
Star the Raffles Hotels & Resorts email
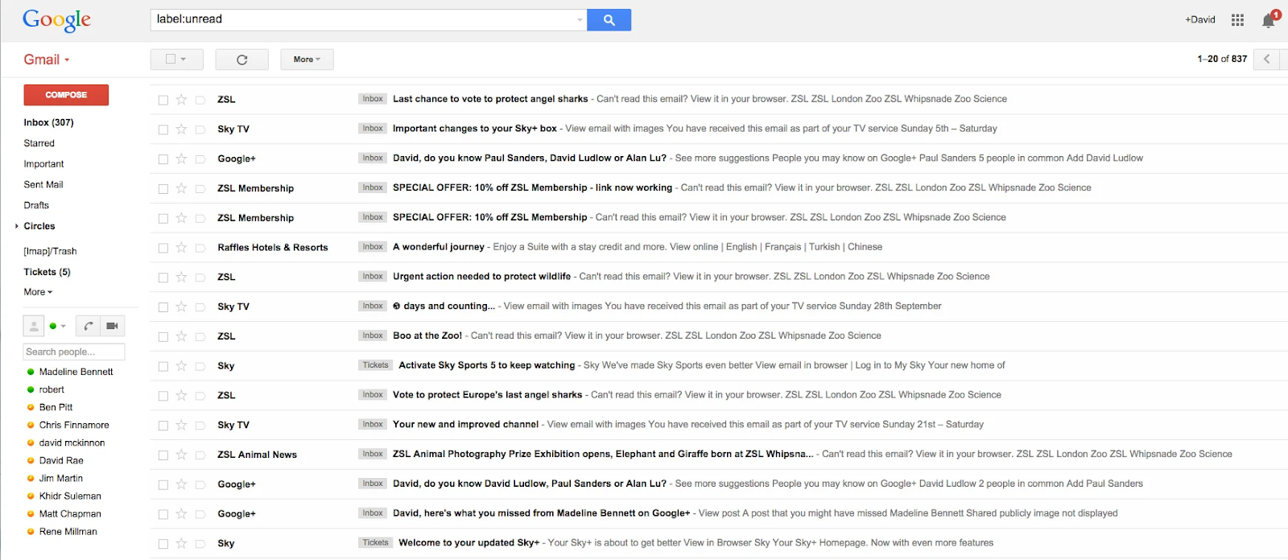click(x=181, y=248)
